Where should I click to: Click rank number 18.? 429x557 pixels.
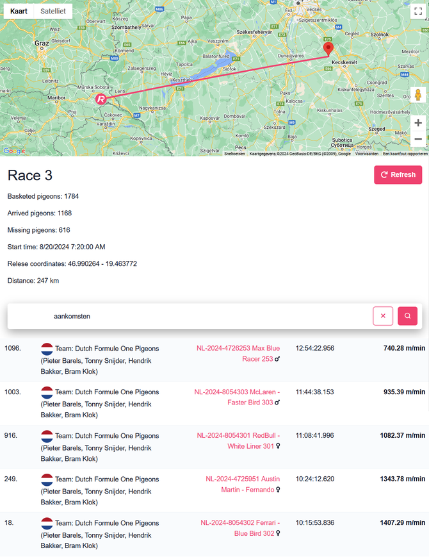pyautogui.click(x=9, y=522)
